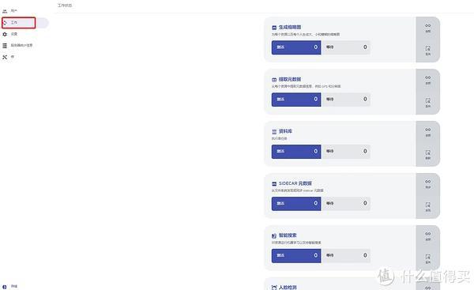Click the server stack icon in sidebar

5,46
